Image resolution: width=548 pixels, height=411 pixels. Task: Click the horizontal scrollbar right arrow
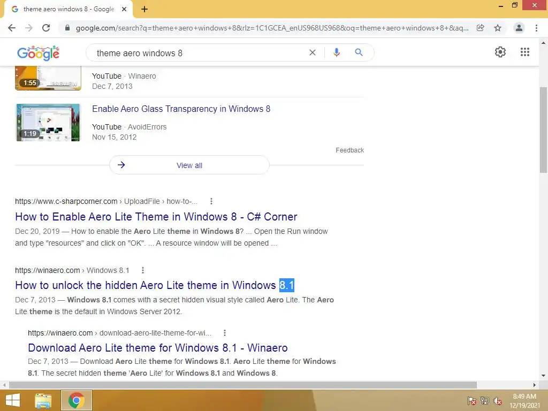coord(535,385)
